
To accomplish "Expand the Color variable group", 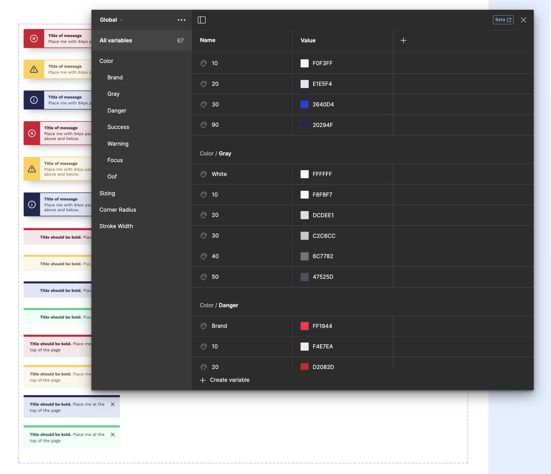I will (106, 61).
